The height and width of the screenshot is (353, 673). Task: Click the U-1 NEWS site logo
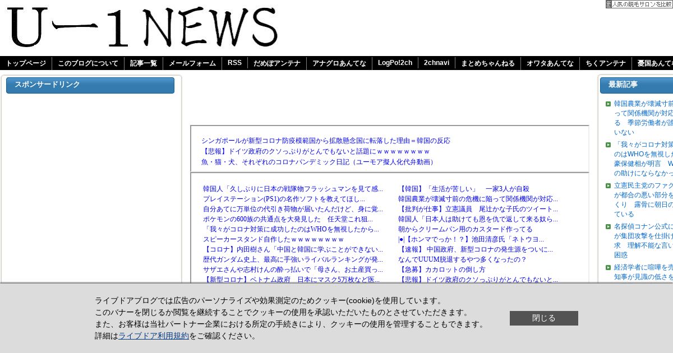pos(142,27)
